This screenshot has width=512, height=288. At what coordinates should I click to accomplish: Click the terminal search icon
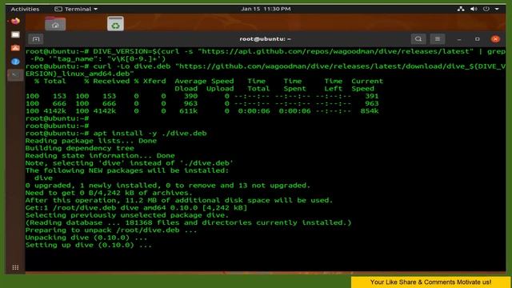[418, 39]
